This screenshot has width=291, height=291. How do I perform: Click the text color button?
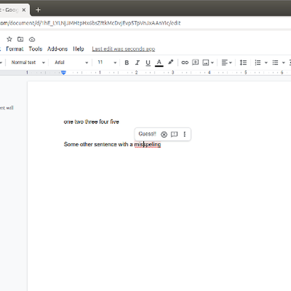point(159,63)
